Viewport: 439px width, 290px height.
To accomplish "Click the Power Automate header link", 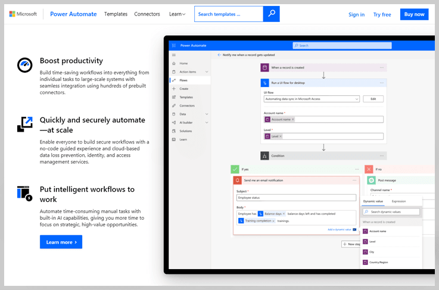I will tap(73, 14).
